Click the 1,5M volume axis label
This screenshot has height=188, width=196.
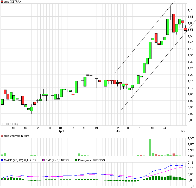[191, 138]
